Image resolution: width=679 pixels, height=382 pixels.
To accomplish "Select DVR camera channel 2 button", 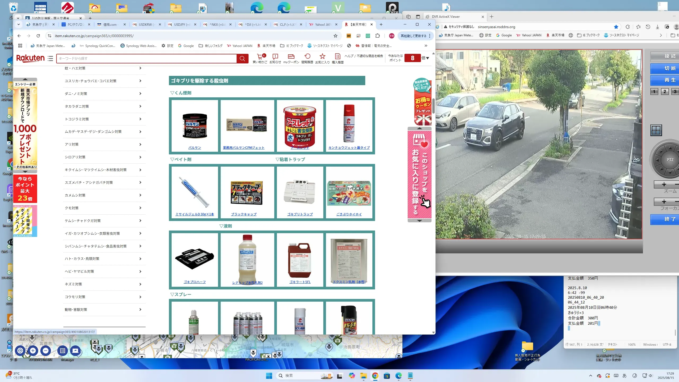I will pos(665,92).
